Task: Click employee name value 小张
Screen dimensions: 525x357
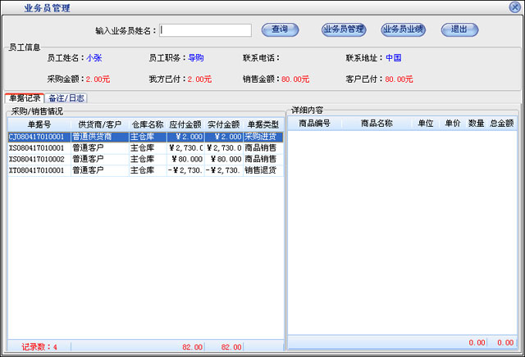Action: 94,58
